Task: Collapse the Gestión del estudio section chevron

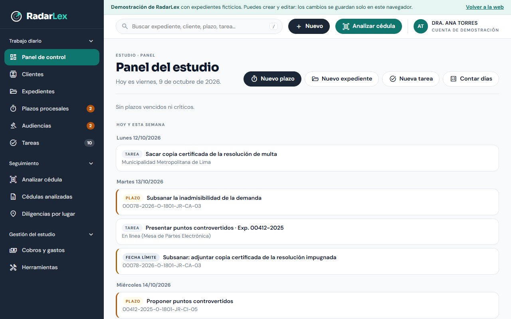Action: click(91, 234)
